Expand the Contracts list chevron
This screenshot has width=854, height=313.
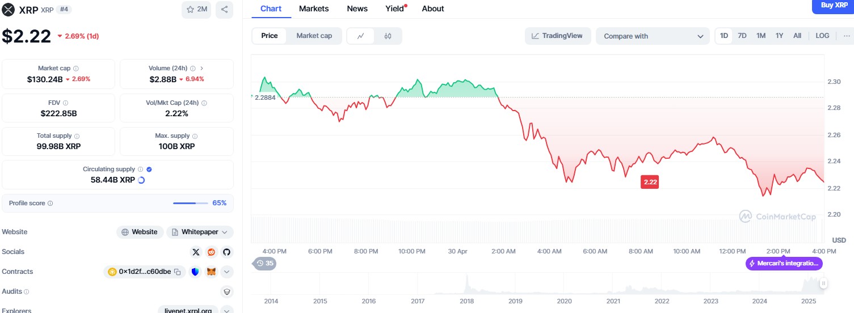[226, 272]
